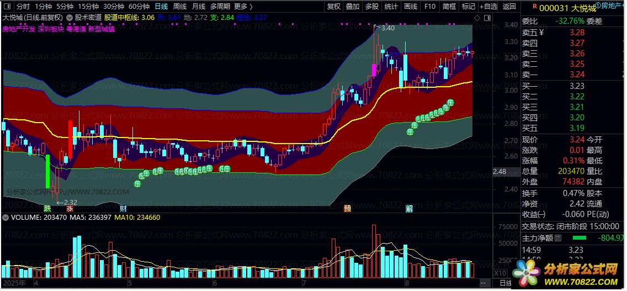The image size is (627, 291).
Task: Click the 外盘 value 74382
Action: click(x=573, y=182)
